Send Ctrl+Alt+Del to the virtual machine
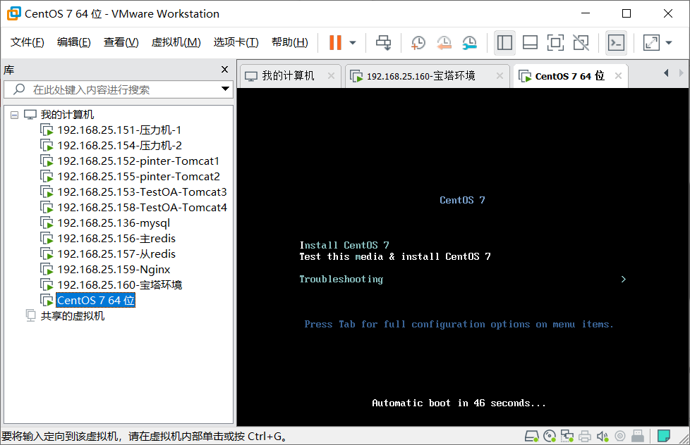The width and height of the screenshot is (690, 445). [383, 43]
